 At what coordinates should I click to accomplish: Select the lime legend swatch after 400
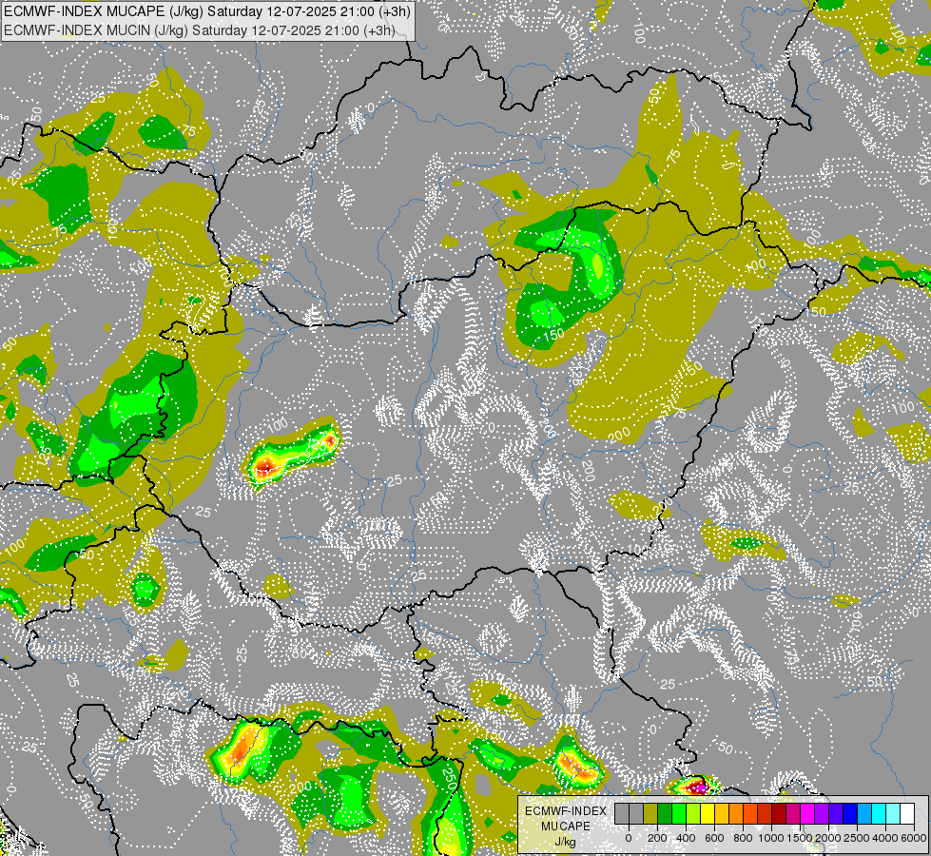(x=693, y=814)
